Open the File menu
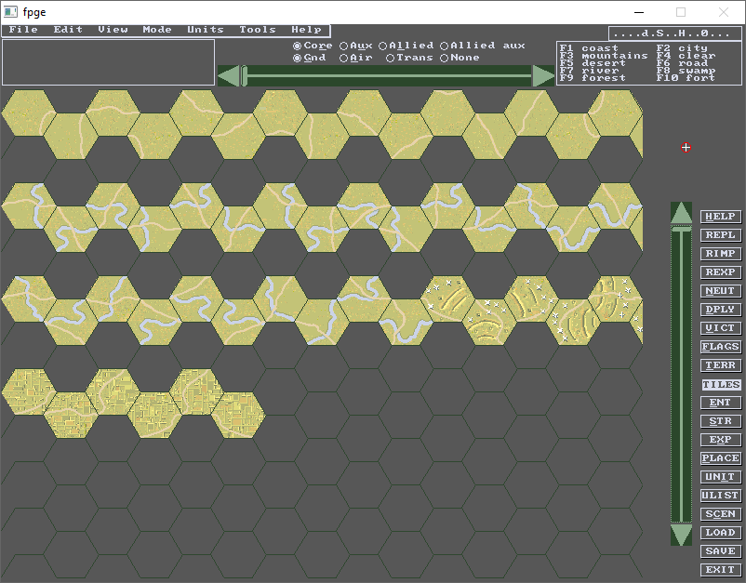This screenshot has width=746, height=583. coord(23,30)
